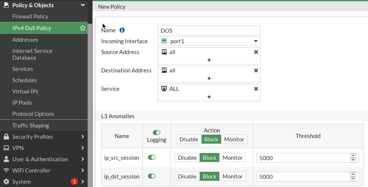Toggle the header Logging switch for L3 Anomalies
This screenshot has height=187, width=368.
click(x=156, y=132)
